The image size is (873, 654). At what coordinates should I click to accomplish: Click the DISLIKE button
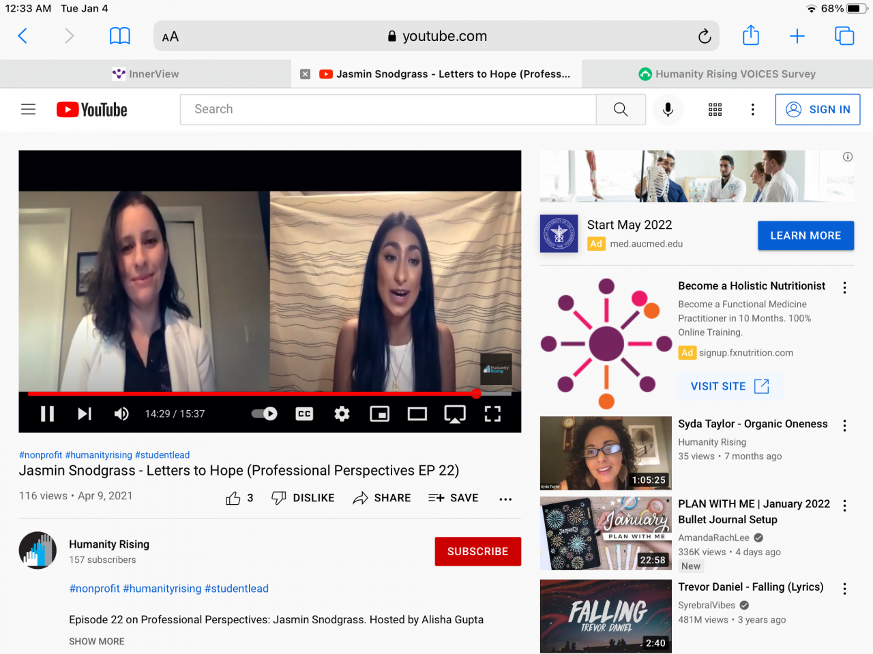pyautogui.click(x=303, y=498)
